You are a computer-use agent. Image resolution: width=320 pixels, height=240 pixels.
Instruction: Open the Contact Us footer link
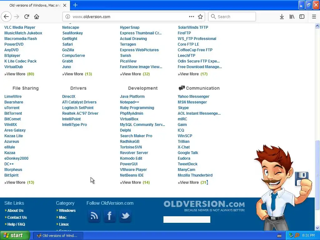(17, 217)
